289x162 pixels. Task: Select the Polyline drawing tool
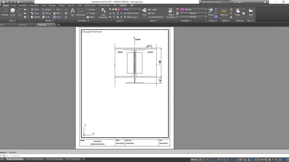[x=5, y=12]
